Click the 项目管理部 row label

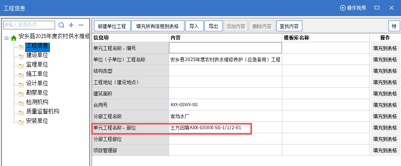(130, 150)
